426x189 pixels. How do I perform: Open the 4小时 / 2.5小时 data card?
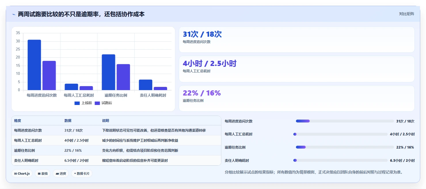(x=297, y=69)
